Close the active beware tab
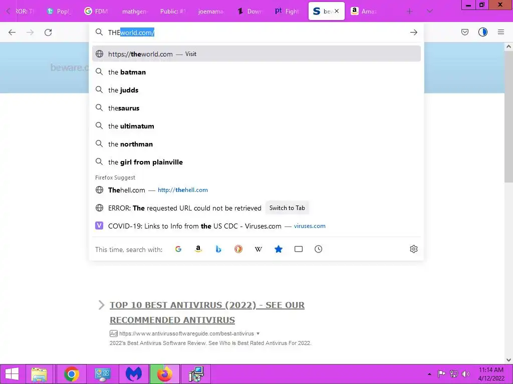The height and width of the screenshot is (384, 513). pos(337,11)
